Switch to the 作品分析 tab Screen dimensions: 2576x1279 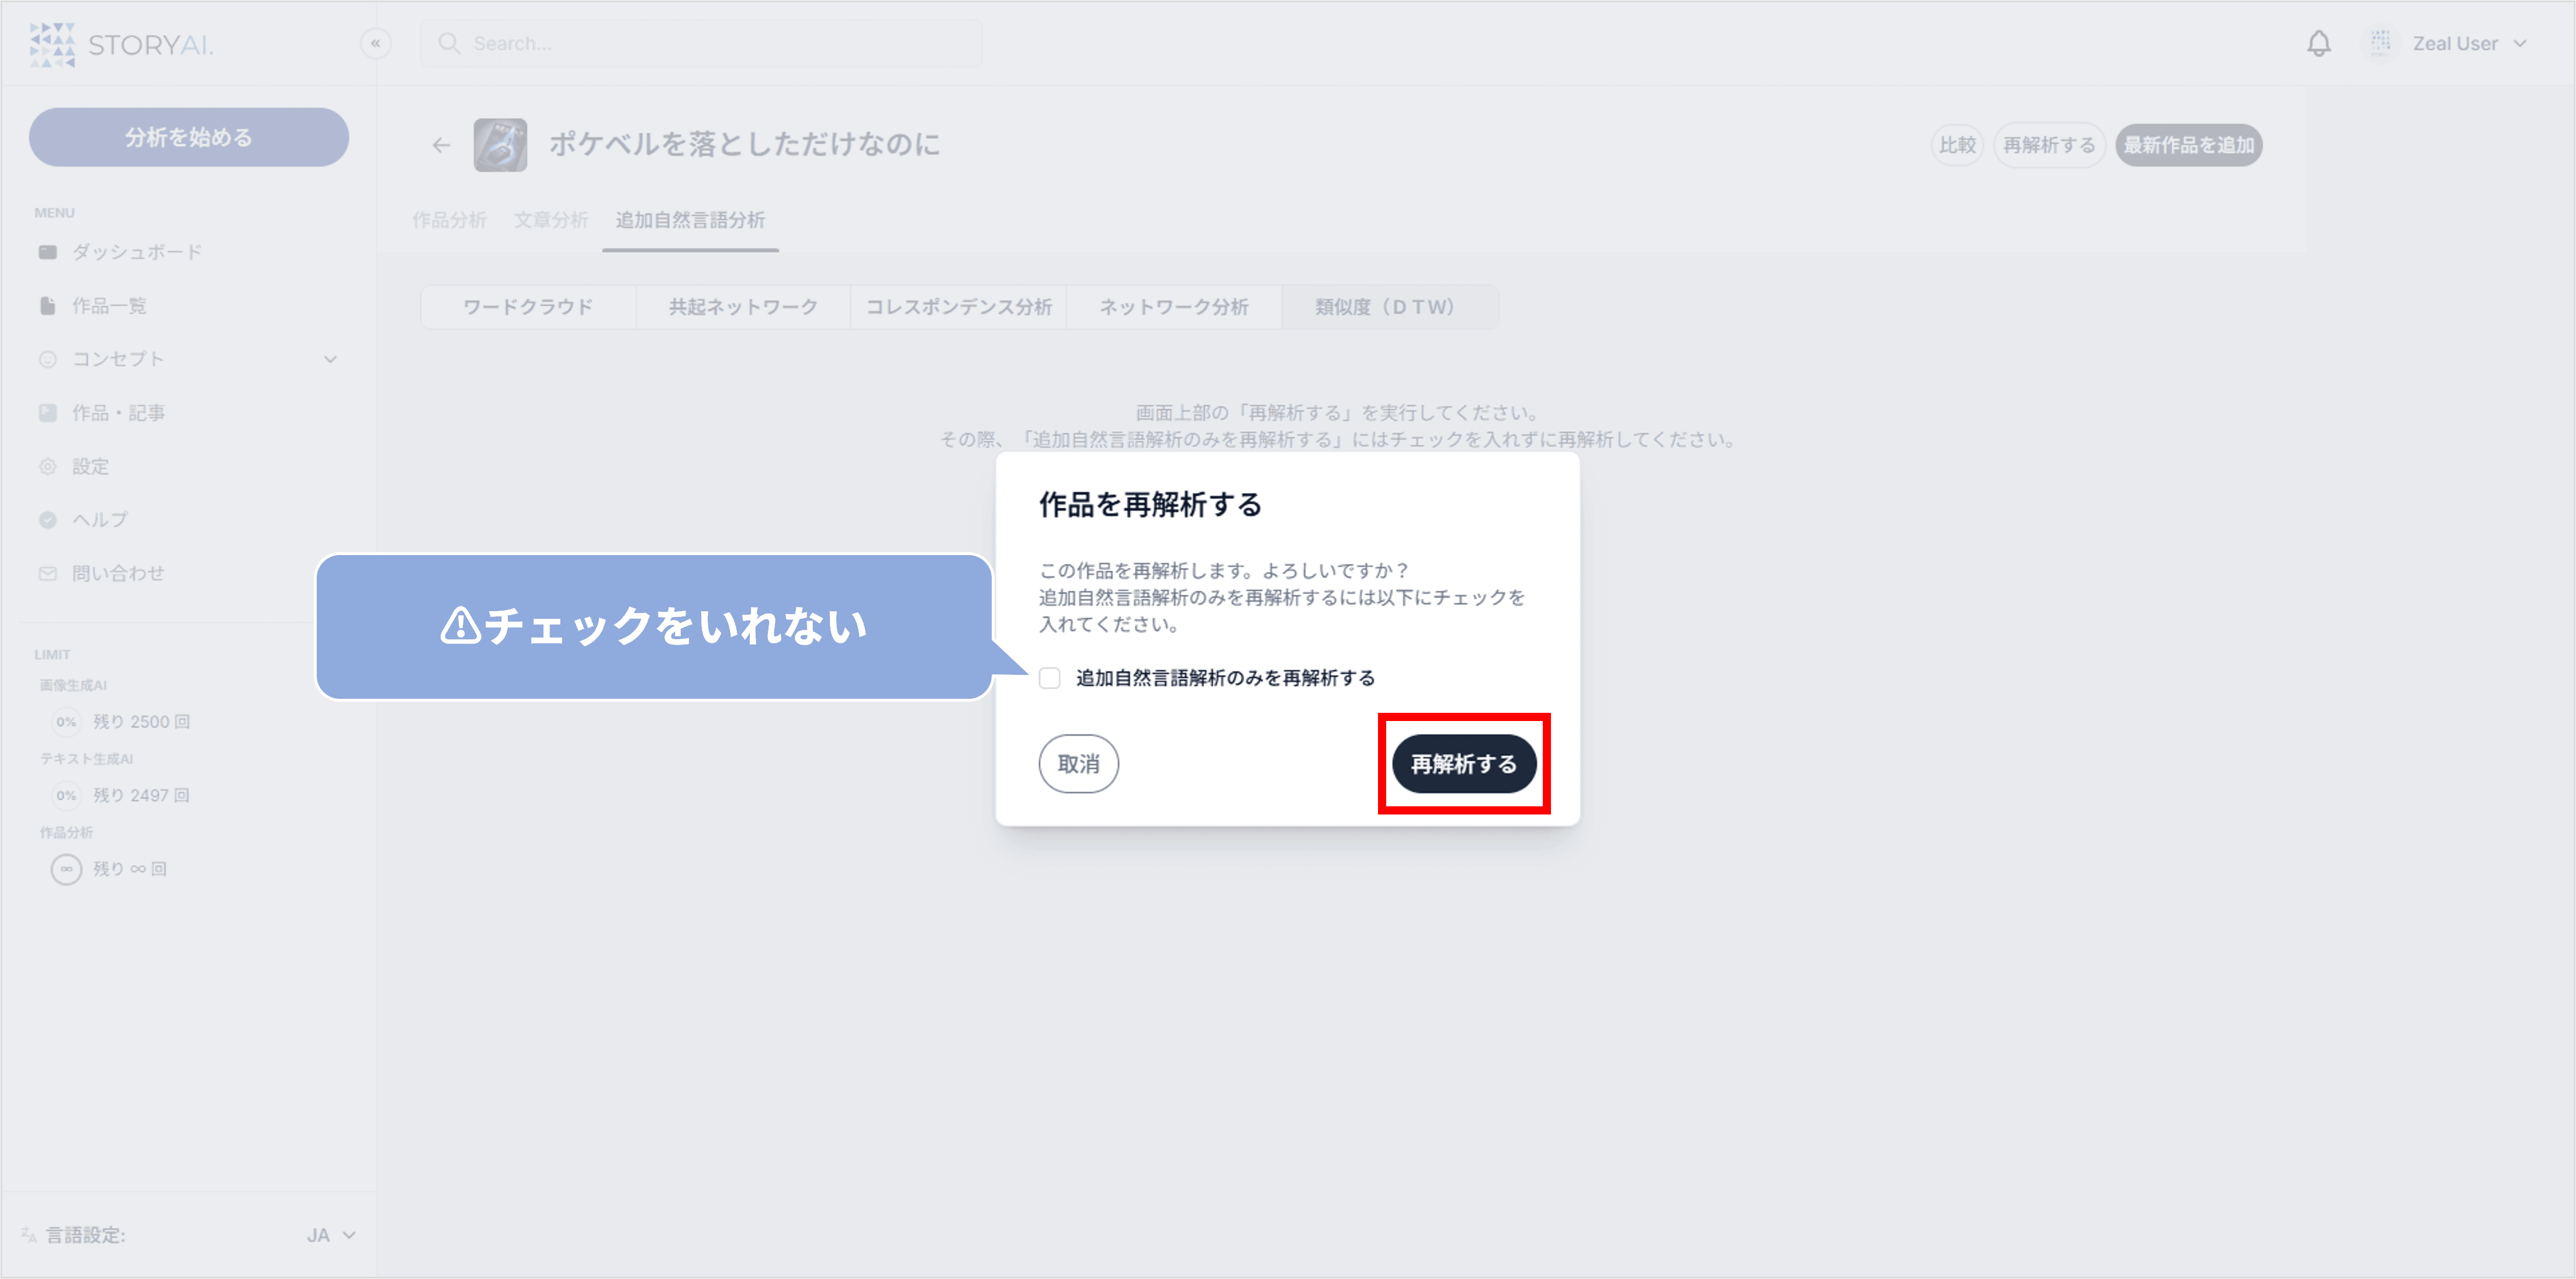450,220
